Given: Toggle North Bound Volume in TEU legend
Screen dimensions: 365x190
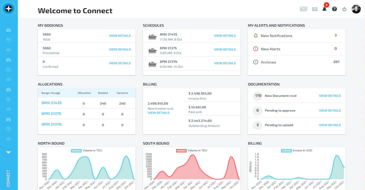Looking at the screenshot, I should click(x=87, y=151).
